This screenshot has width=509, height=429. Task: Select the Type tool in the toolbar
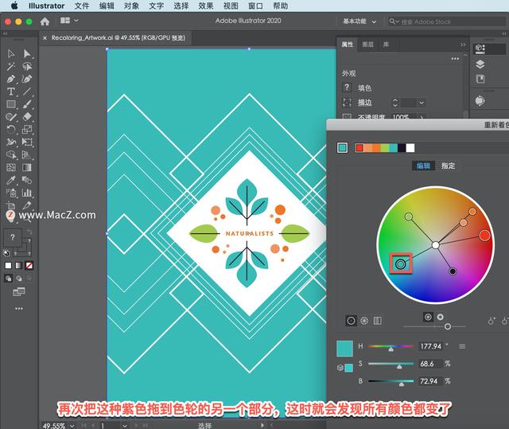point(11,92)
